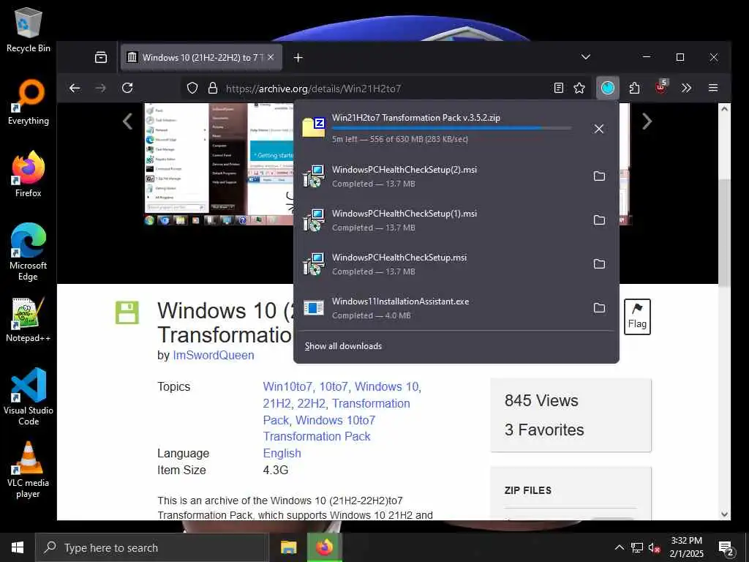Close the Windows 10 to 7 tab
The height and width of the screenshot is (562, 749).
pos(271,57)
